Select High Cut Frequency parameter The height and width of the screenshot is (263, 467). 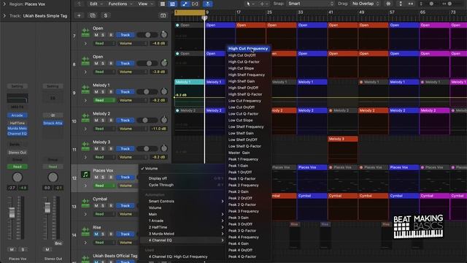tap(248, 49)
